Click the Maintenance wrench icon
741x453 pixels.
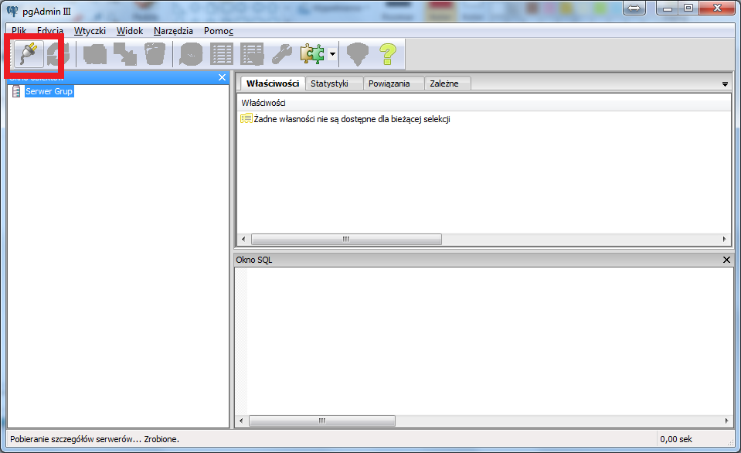click(282, 54)
